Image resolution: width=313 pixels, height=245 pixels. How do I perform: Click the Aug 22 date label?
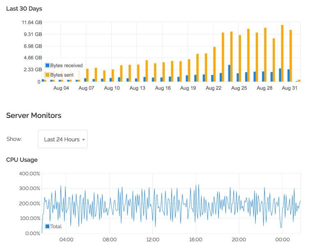point(214,88)
